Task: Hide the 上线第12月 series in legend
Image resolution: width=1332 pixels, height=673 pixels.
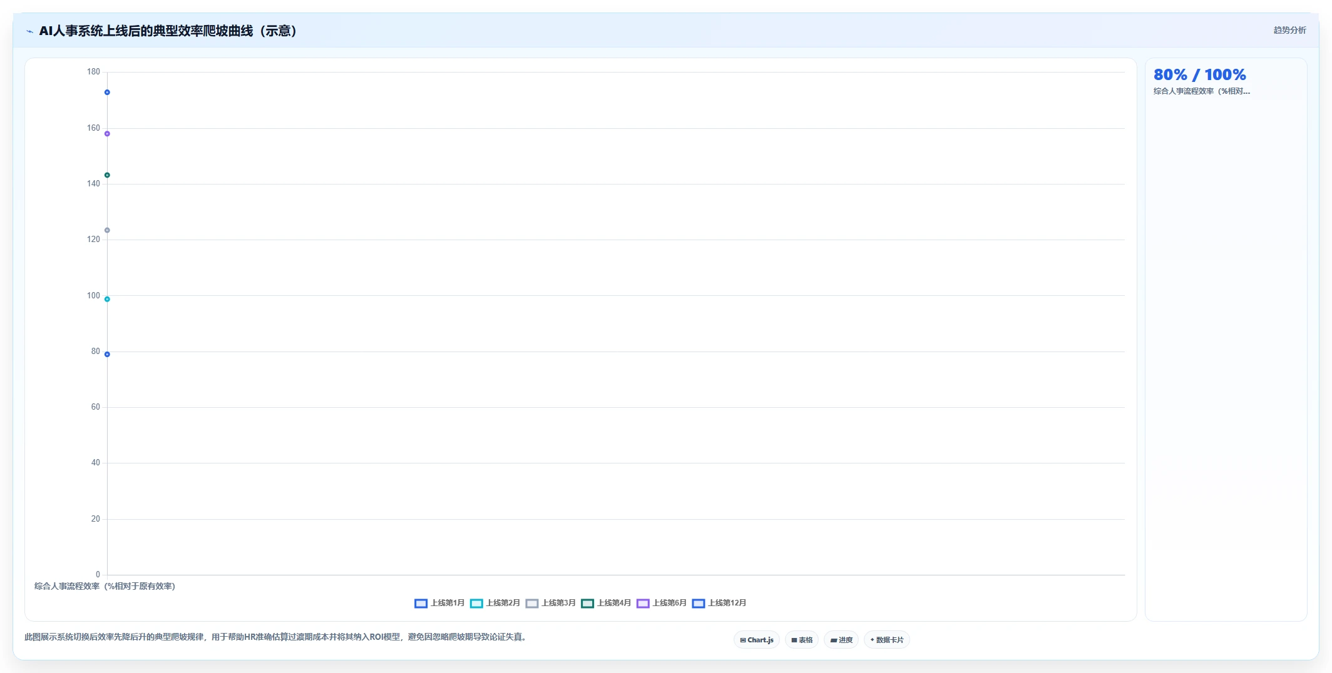Action: click(x=719, y=603)
